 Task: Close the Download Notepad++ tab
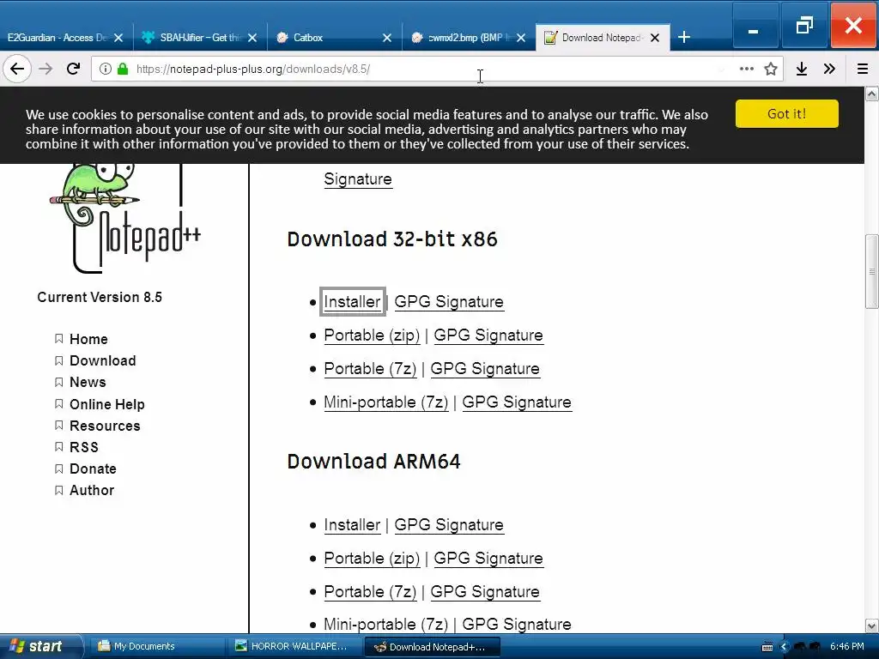click(x=655, y=38)
